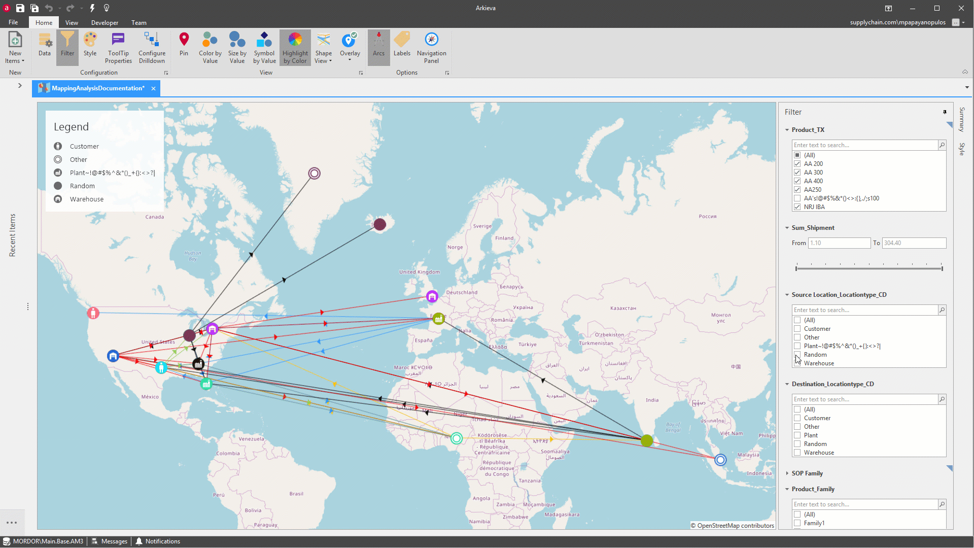Click the Product_Family search text box
Image resolution: width=974 pixels, height=548 pixels.
pyautogui.click(x=865, y=504)
